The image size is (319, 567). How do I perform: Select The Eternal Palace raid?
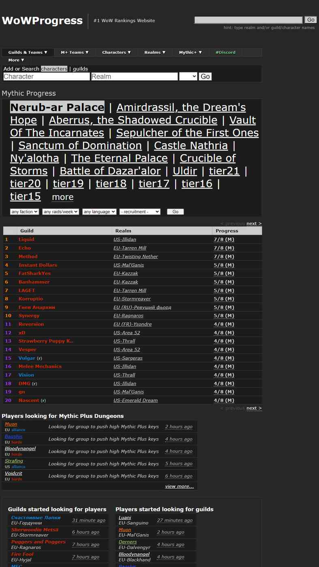pyautogui.click(x=120, y=158)
